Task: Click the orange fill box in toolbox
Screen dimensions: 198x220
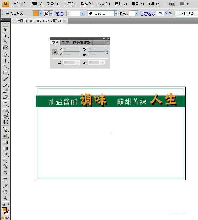Action: tap(4, 210)
